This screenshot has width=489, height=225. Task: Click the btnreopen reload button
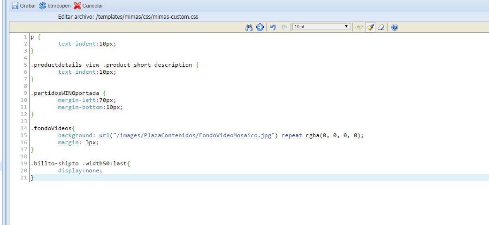click(55, 6)
